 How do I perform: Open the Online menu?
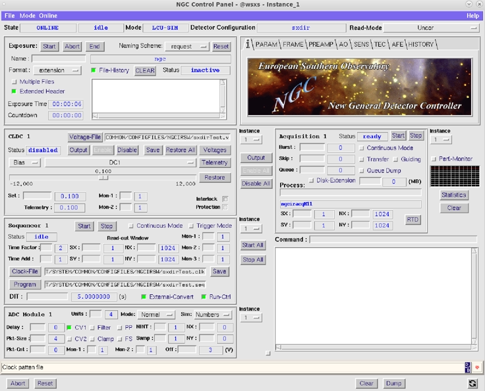pos(48,15)
